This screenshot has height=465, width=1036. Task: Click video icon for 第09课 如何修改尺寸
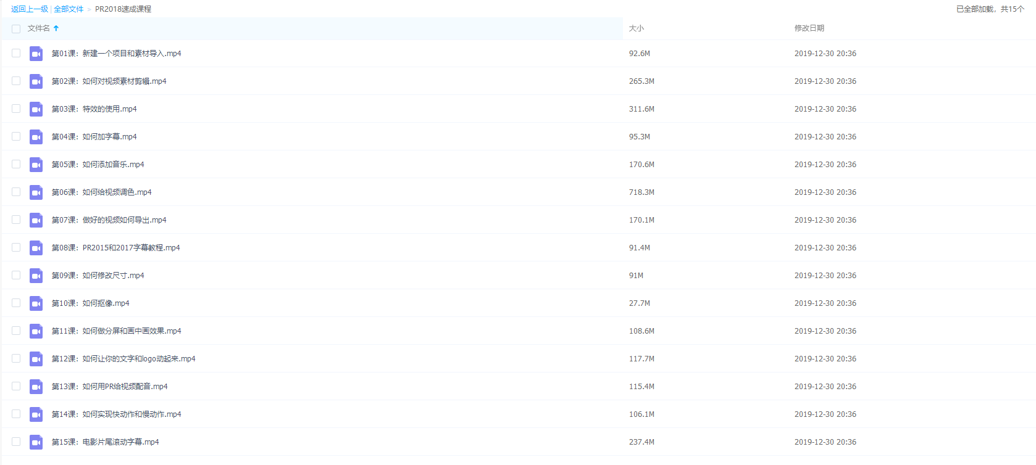click(36, 276)
